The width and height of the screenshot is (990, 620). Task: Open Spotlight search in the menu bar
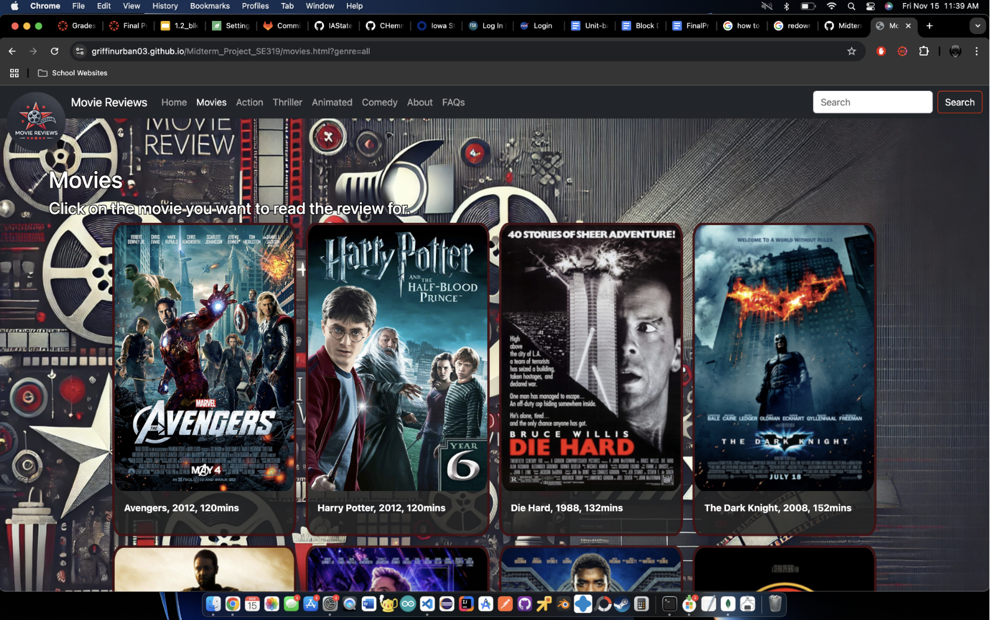(x=851, y=6)
